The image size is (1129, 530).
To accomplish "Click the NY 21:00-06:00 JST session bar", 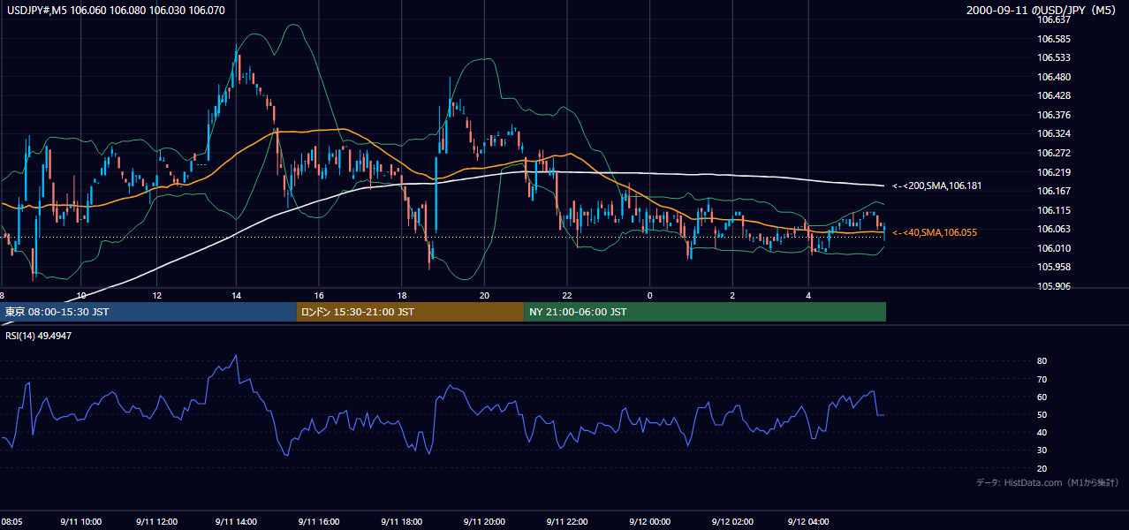I will [705, 312].
